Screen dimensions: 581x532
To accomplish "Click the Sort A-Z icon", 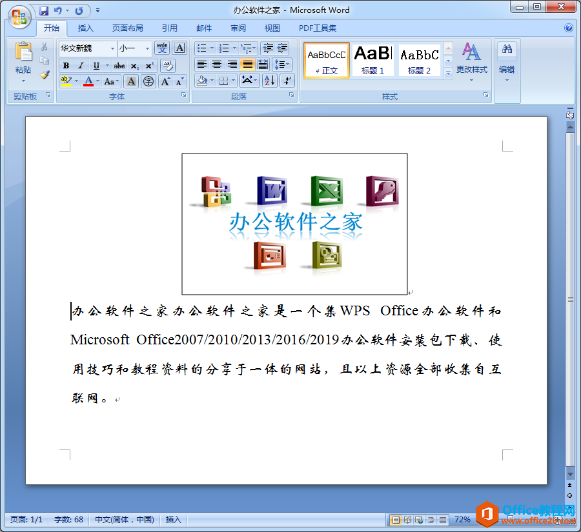I will (x=270, y=81).
